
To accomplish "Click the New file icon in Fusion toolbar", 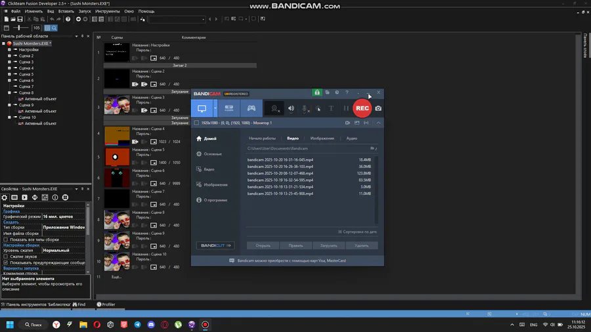I will pyautogui.click(x=6, y=19).
